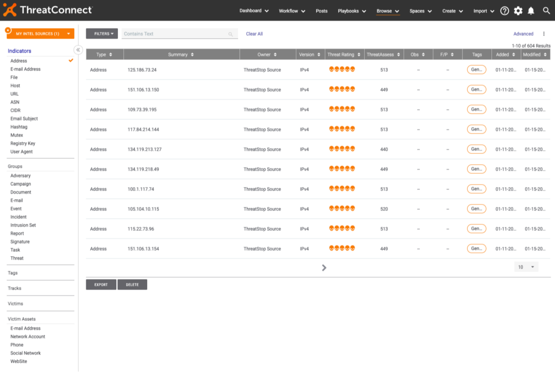Click threat rating skulls for 125.186.73.24
Viewport: 555px width, 374px height.
pos(342,69)
